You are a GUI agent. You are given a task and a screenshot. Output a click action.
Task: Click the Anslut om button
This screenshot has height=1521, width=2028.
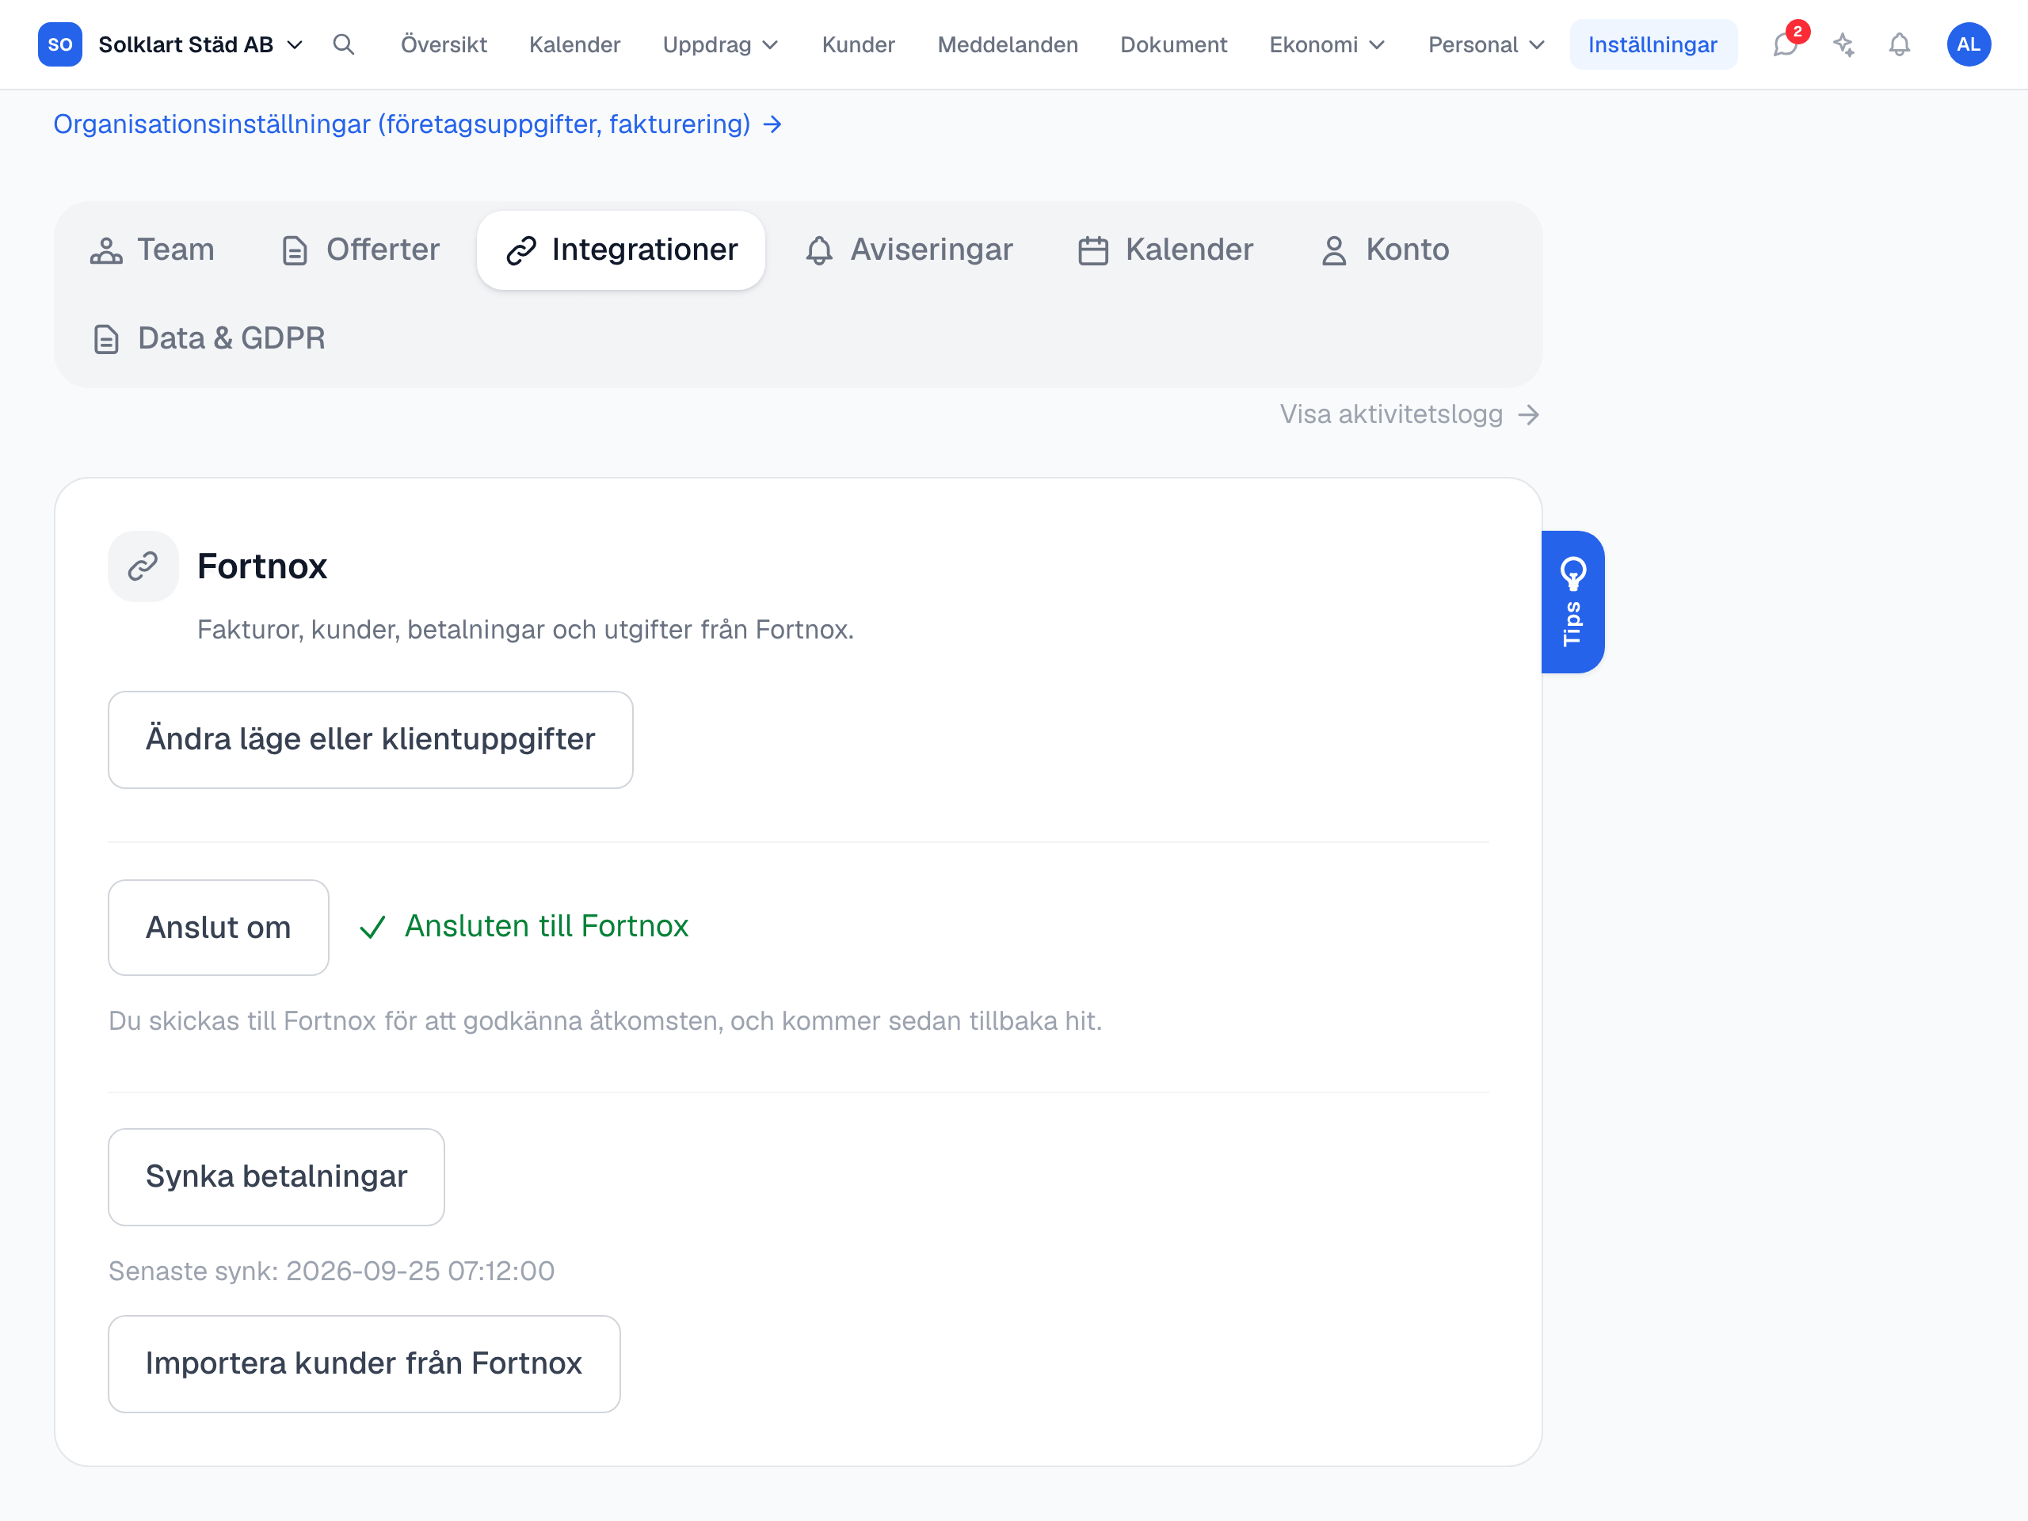[x=218, y=927]
